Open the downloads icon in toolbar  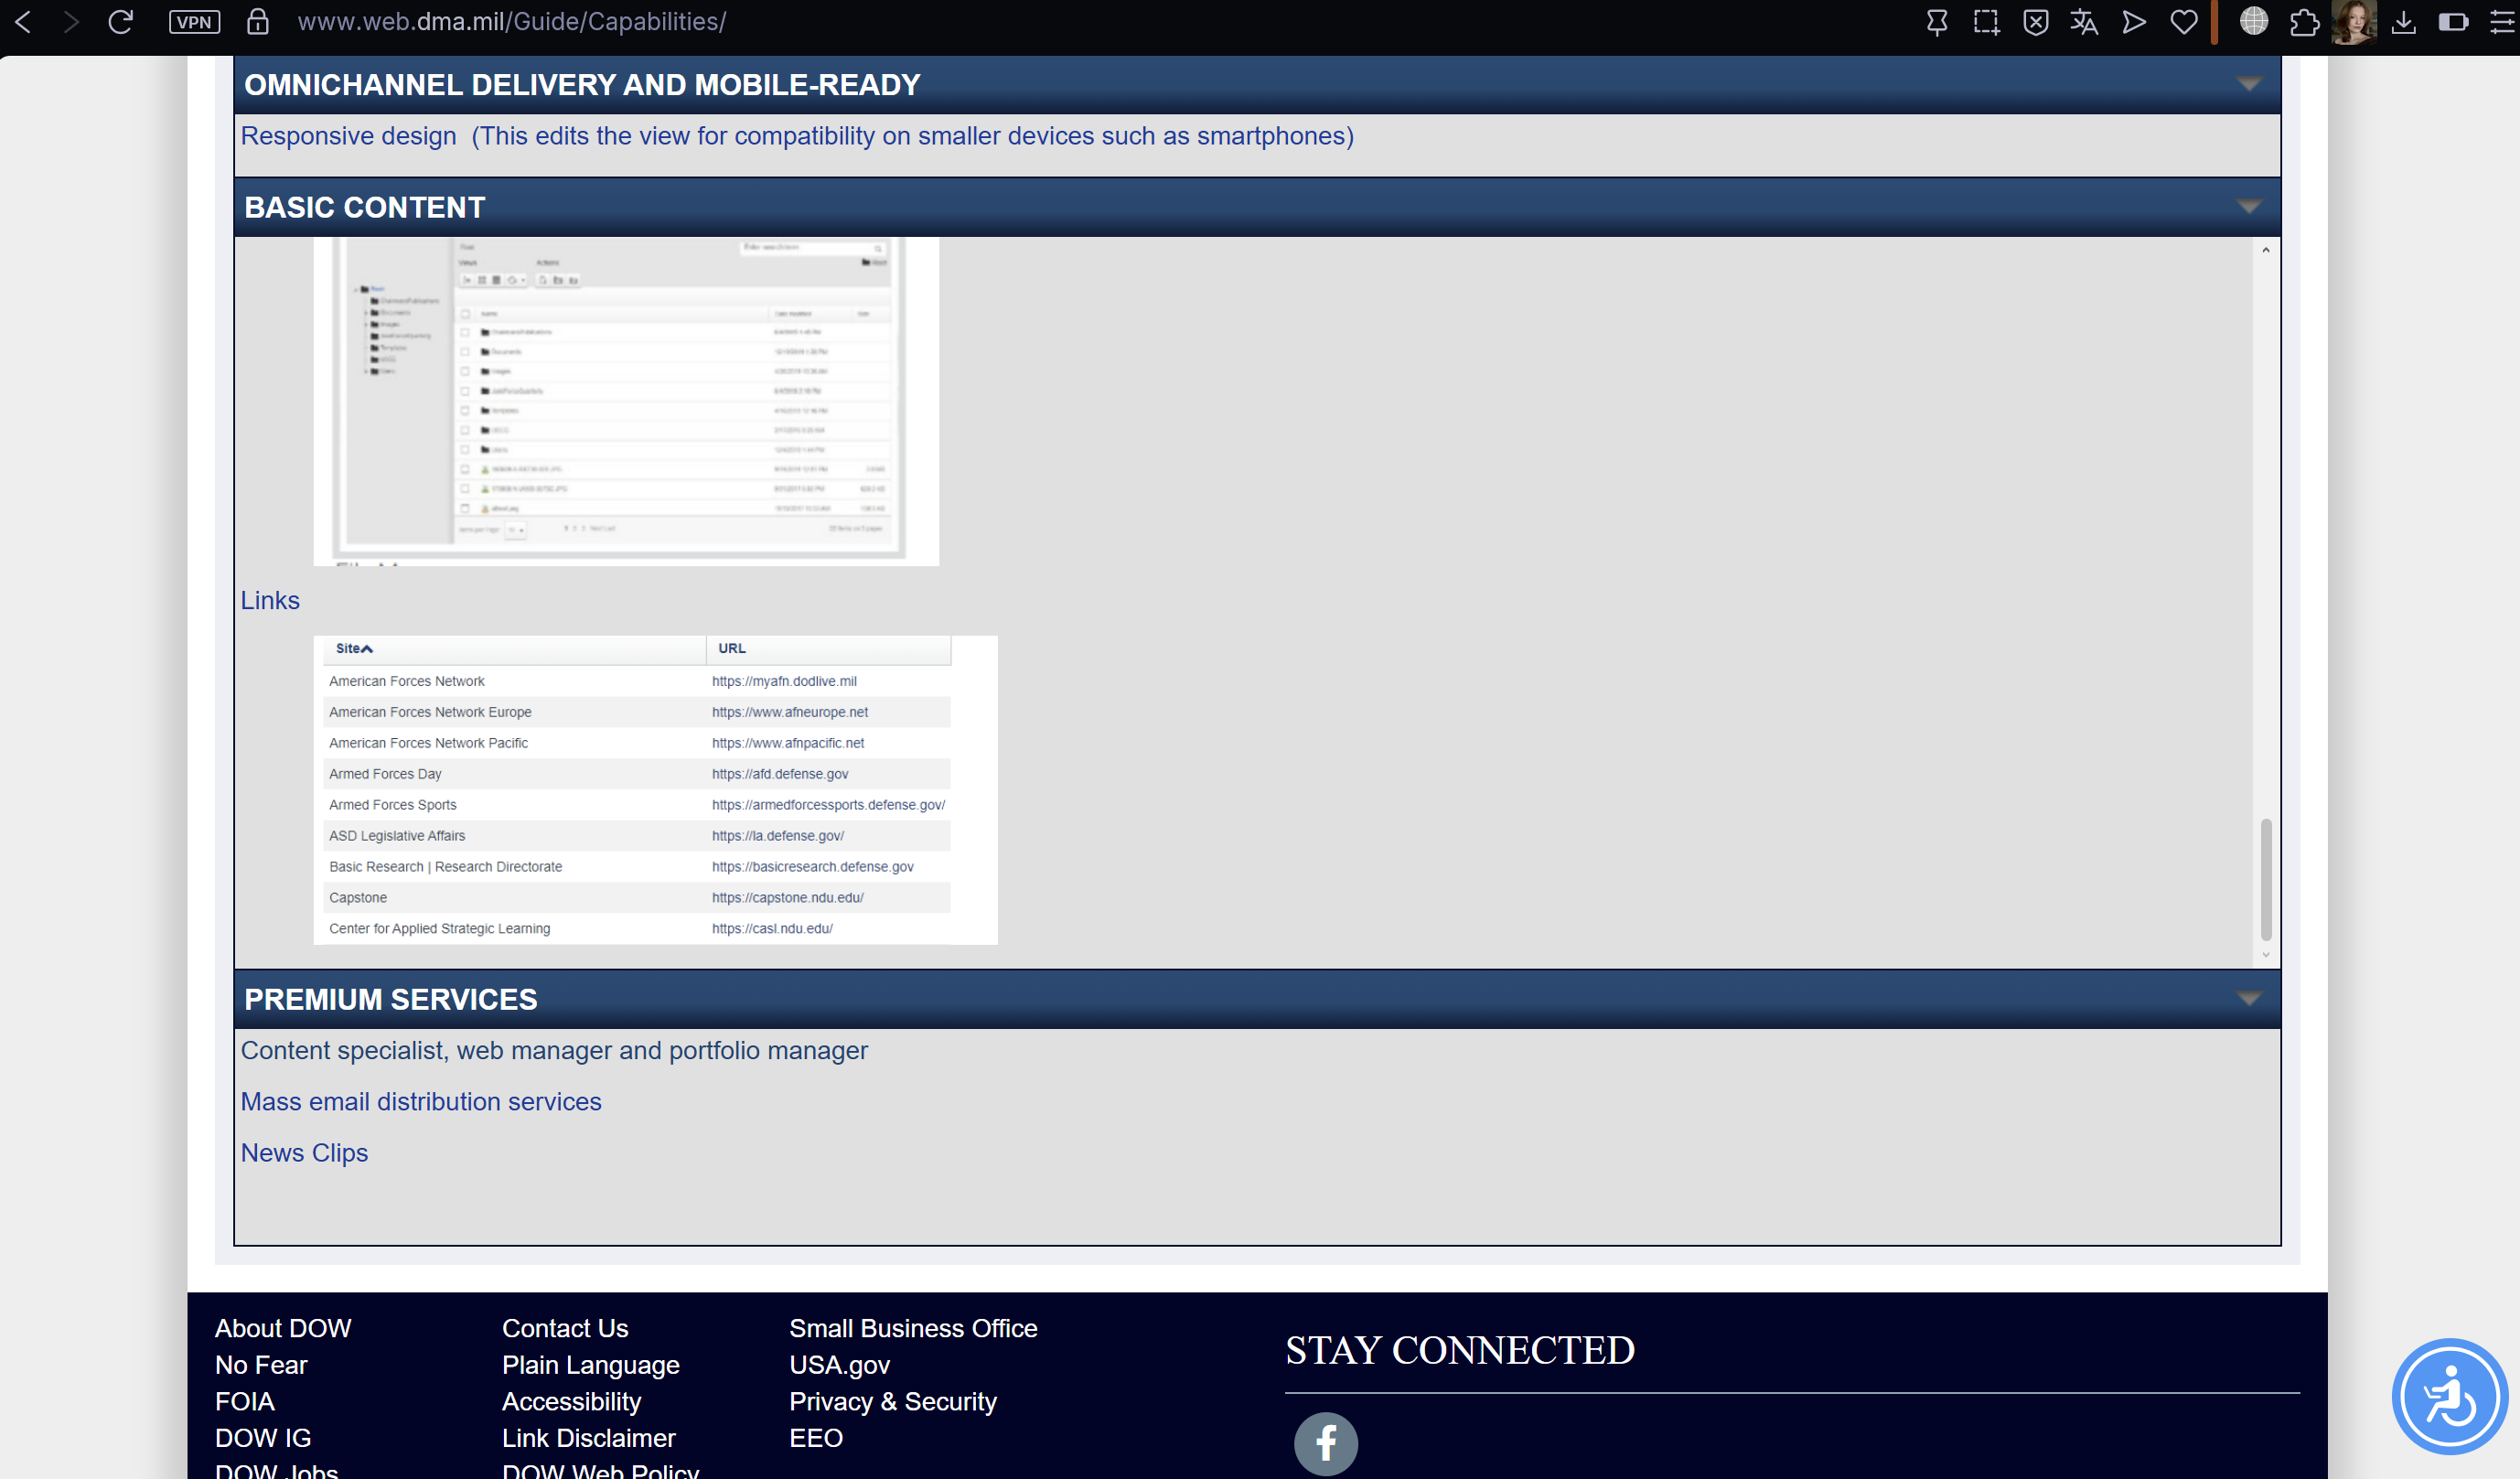coord(2404,22)
